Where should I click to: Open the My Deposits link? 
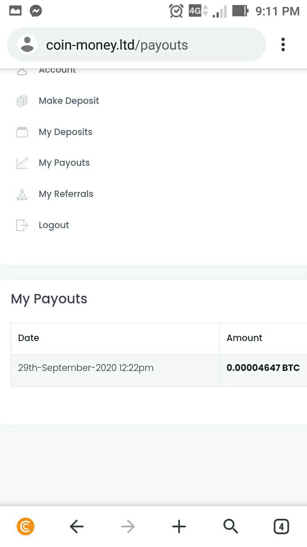(66, 132)
